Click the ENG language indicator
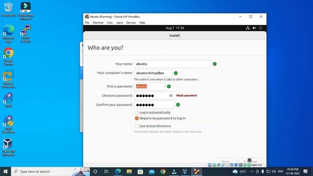313x176 pixels. [280, 172]
